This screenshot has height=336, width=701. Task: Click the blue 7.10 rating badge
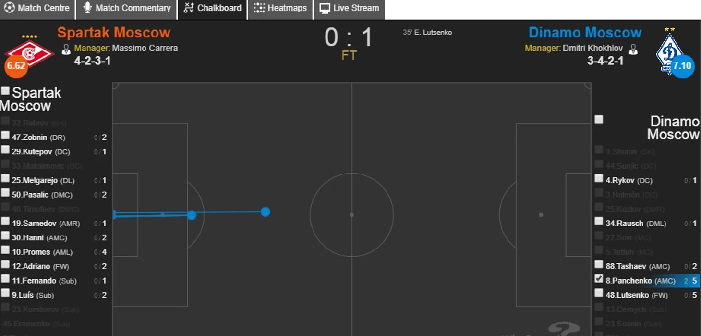point(682,66)
